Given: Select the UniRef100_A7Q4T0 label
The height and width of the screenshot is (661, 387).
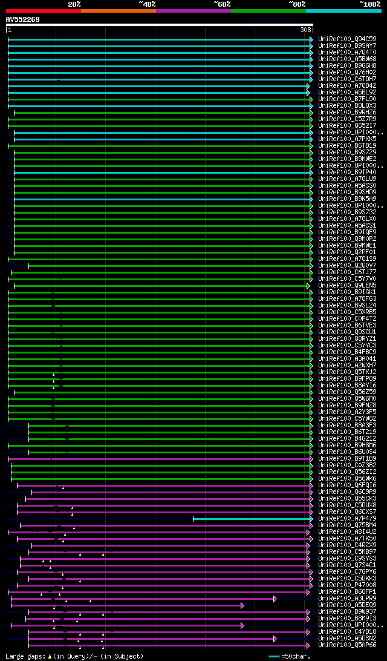Looking at the screenshot, I should (348, 52).
